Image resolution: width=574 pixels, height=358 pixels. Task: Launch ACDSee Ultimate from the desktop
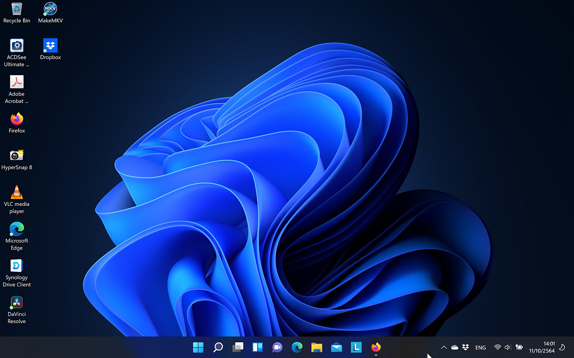click(17, 46)
